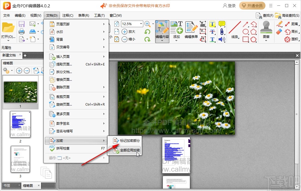Select the pencil freehand drawing tool
This screenshot has height=191, width=301.
279,24
